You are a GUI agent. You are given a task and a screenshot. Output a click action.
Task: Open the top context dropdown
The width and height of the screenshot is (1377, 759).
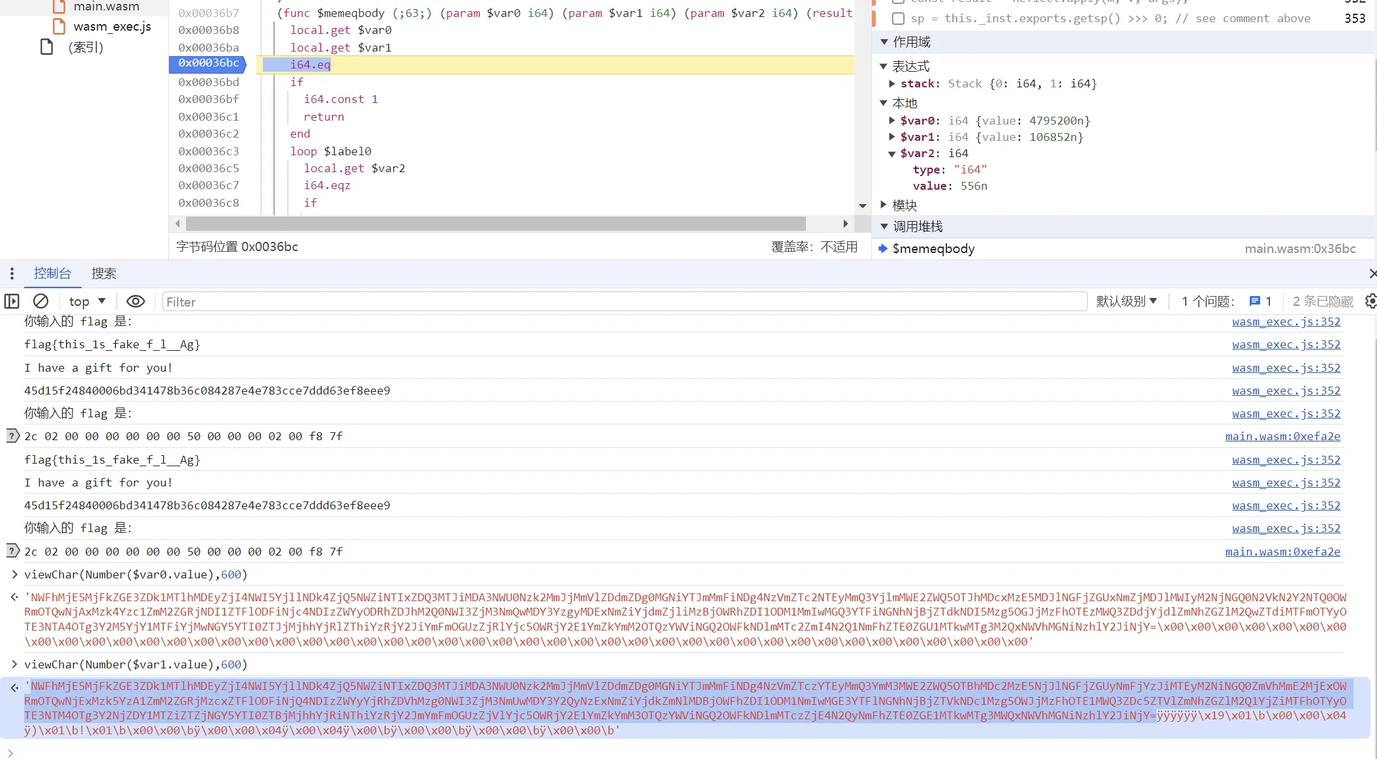pos(87,301)
